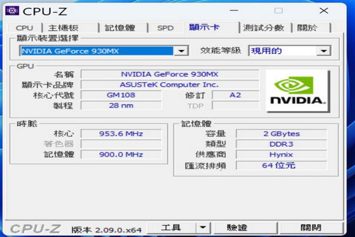Click the 工具 button
The image size is (355, 237).
[x=171, y=228]
